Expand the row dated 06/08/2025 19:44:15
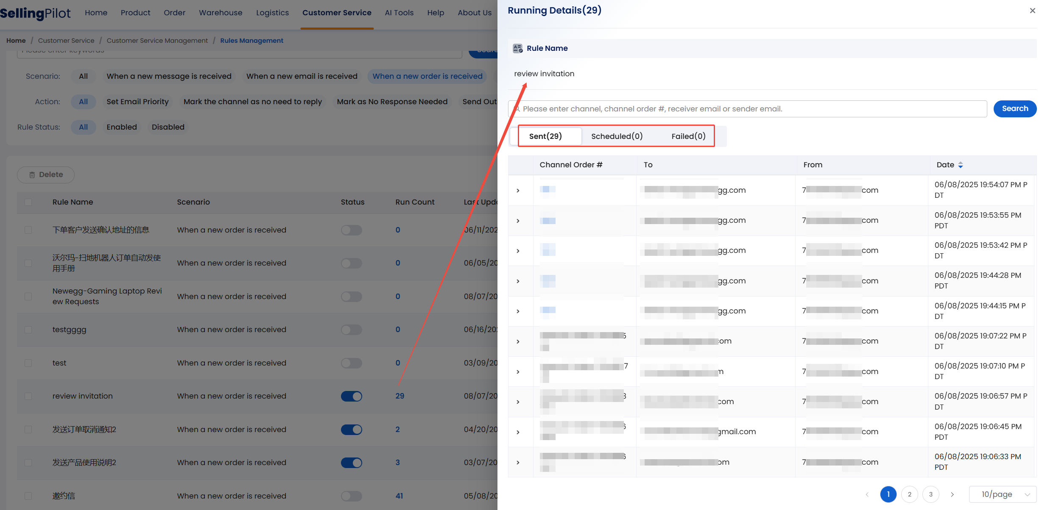 518,311
